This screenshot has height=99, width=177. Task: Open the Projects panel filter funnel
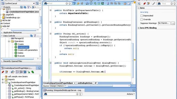click(28, 7)
